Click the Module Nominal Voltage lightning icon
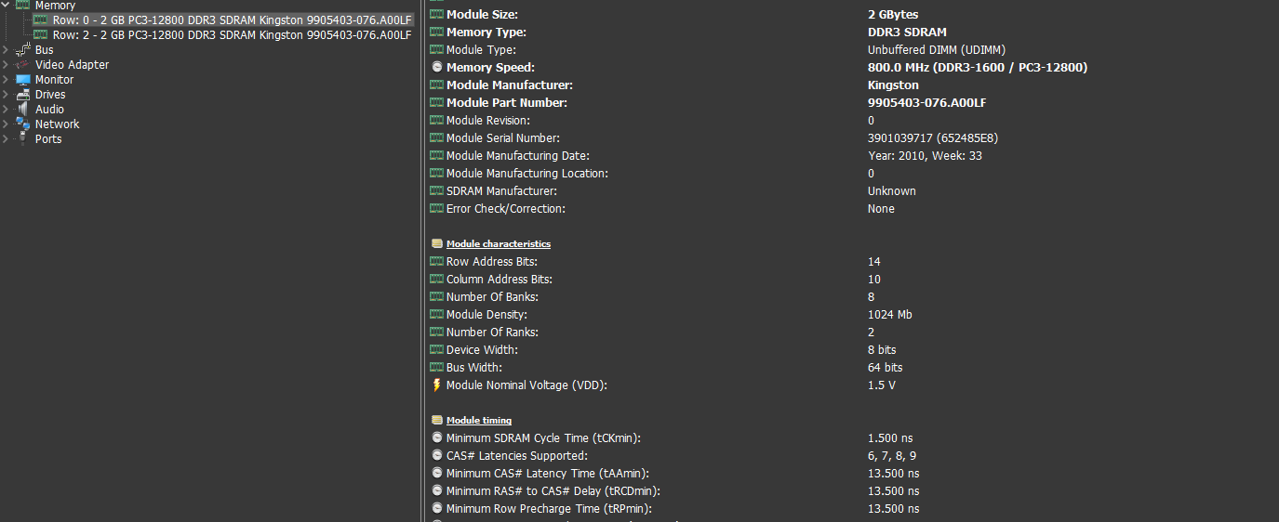The image size is (1279, 522). coord(437,385)
